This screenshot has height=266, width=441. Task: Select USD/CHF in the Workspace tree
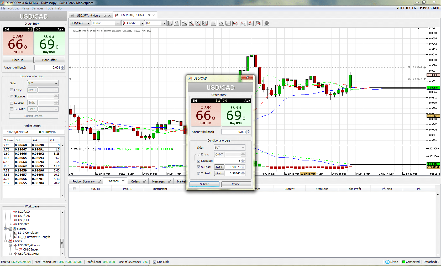coord(24,220)
